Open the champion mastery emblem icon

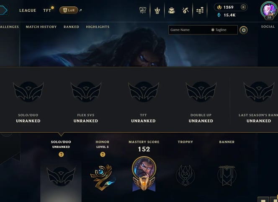[x=144, y=174]
